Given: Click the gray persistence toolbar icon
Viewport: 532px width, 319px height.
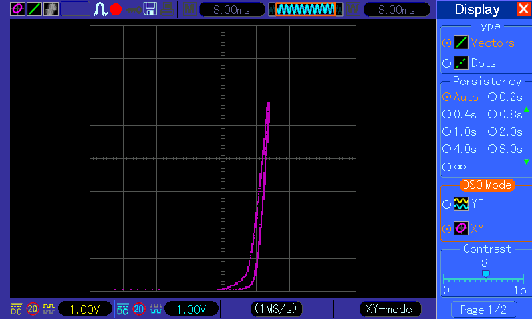Looking at the screenshot, I should [x=51, y=9].
